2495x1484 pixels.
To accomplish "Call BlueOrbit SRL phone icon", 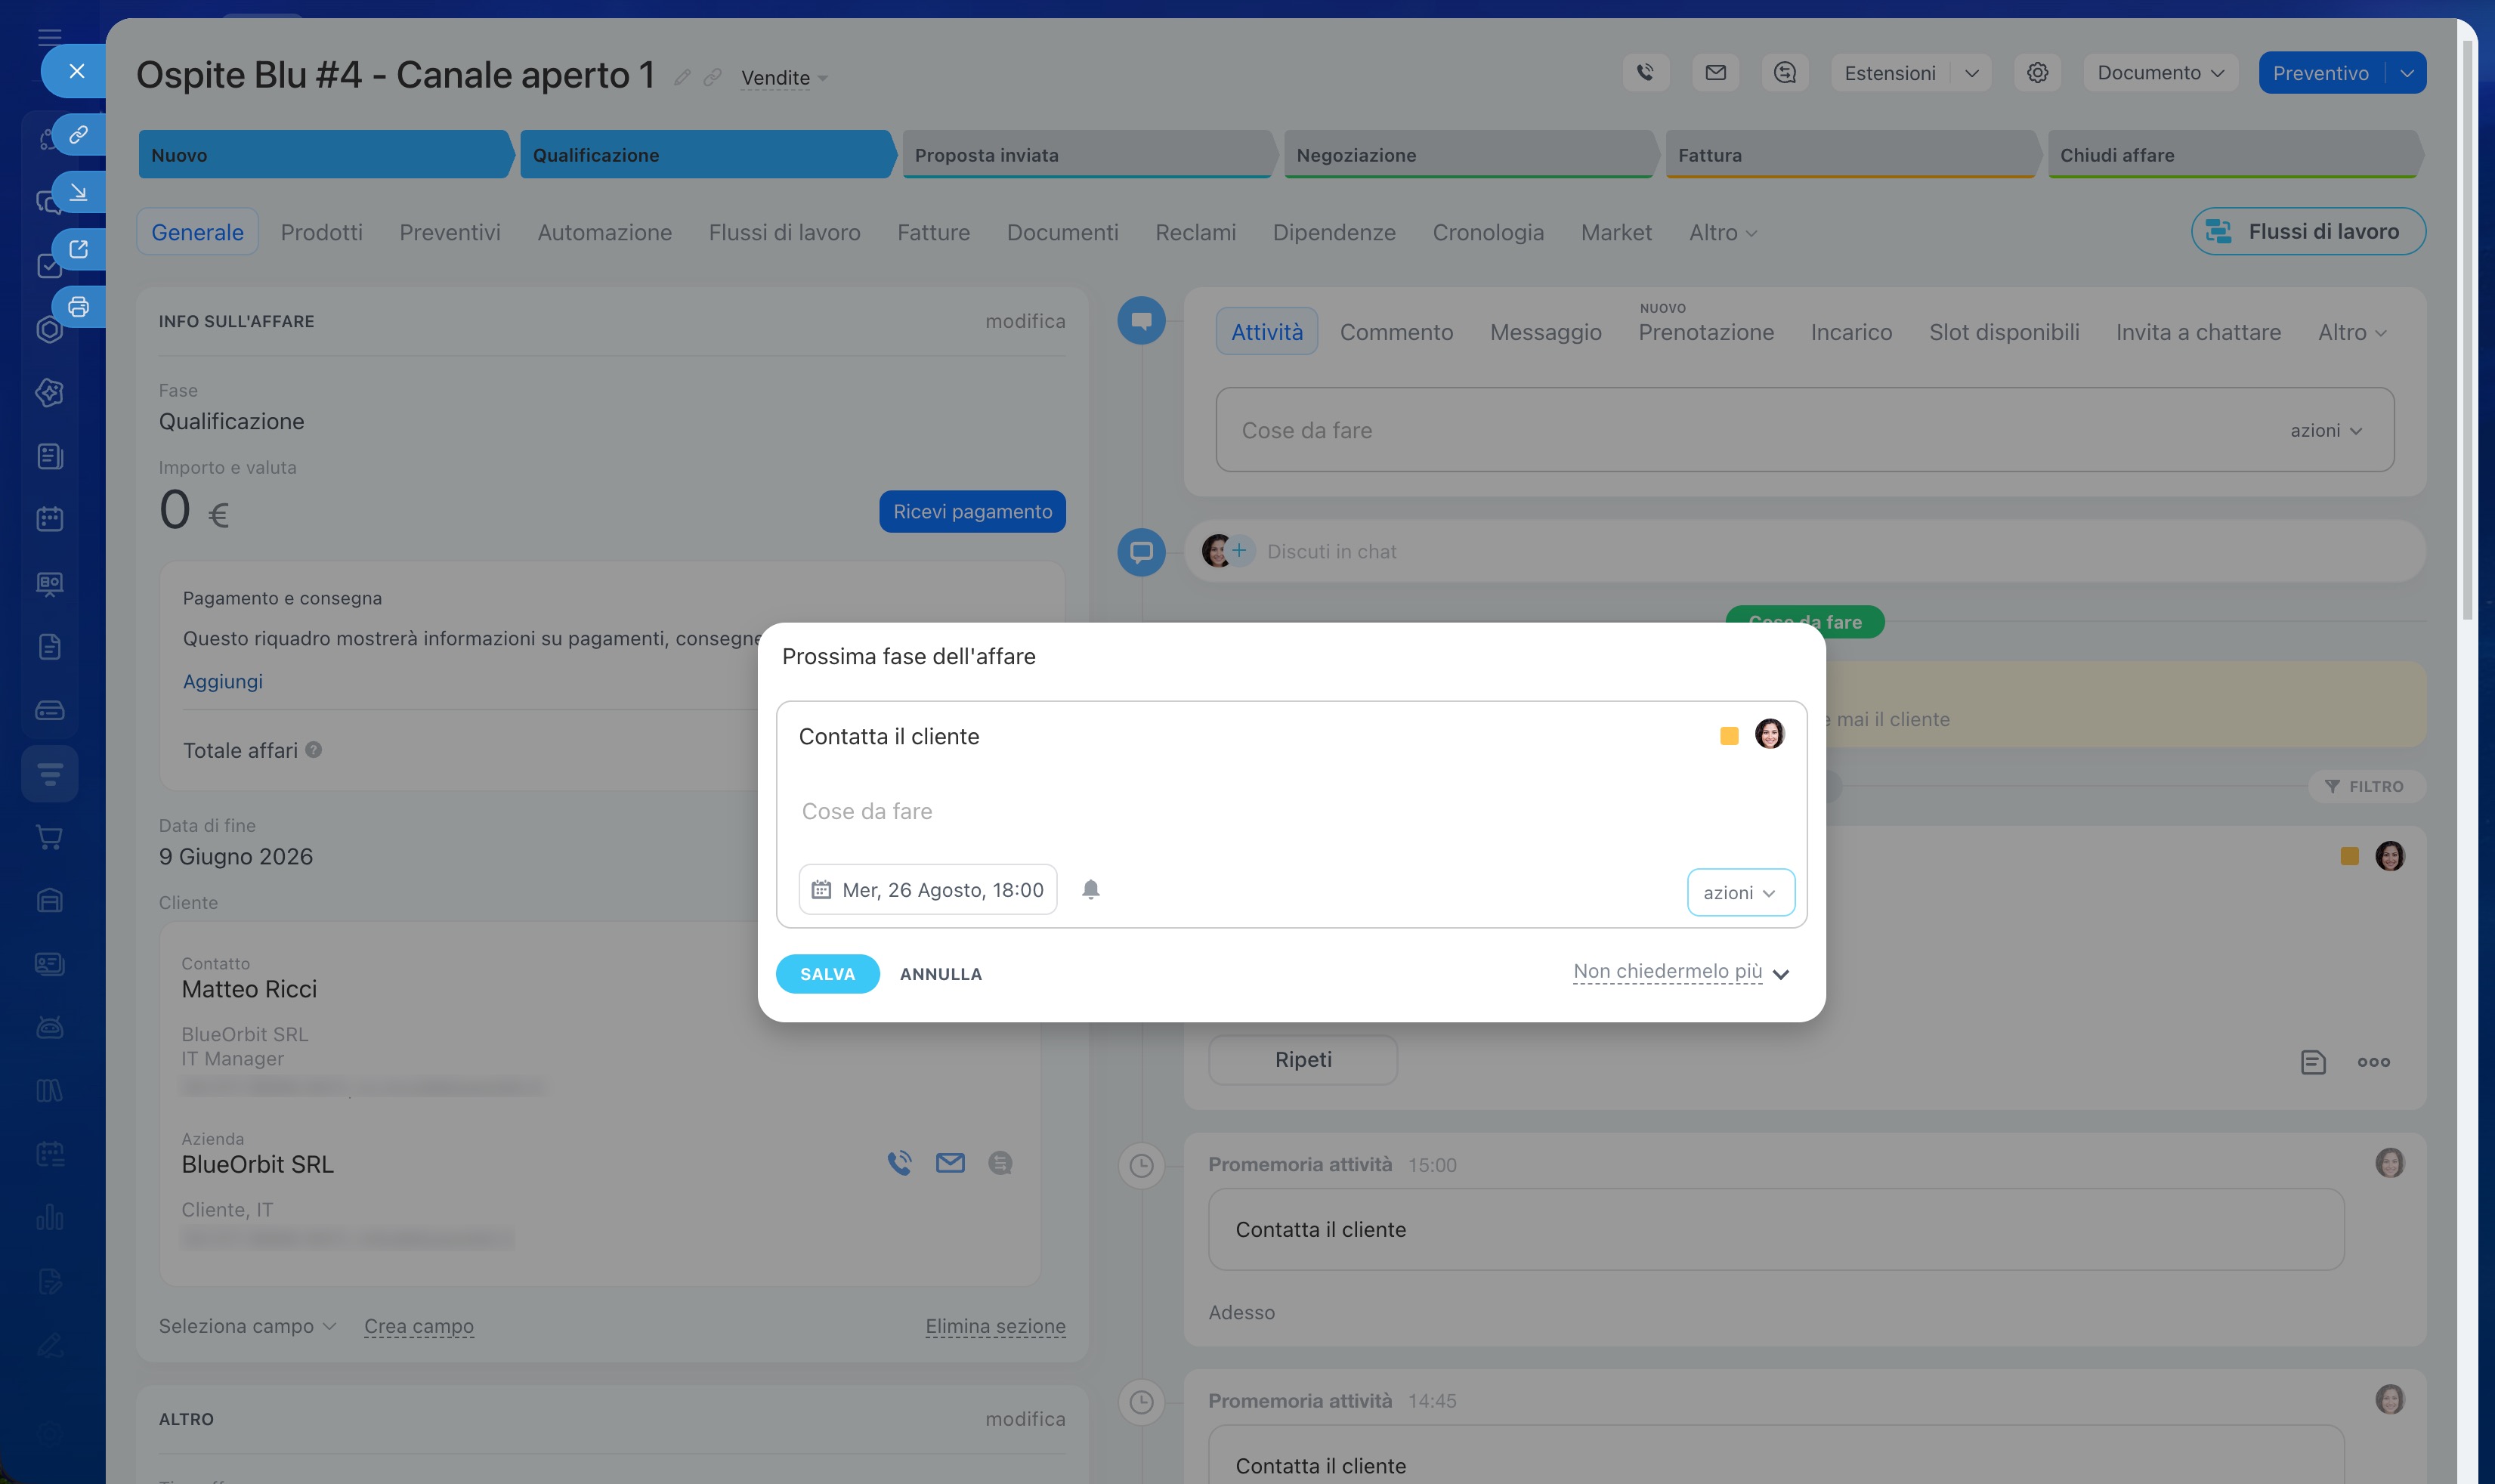I will pyautogui.click(x=899, y=1162).
